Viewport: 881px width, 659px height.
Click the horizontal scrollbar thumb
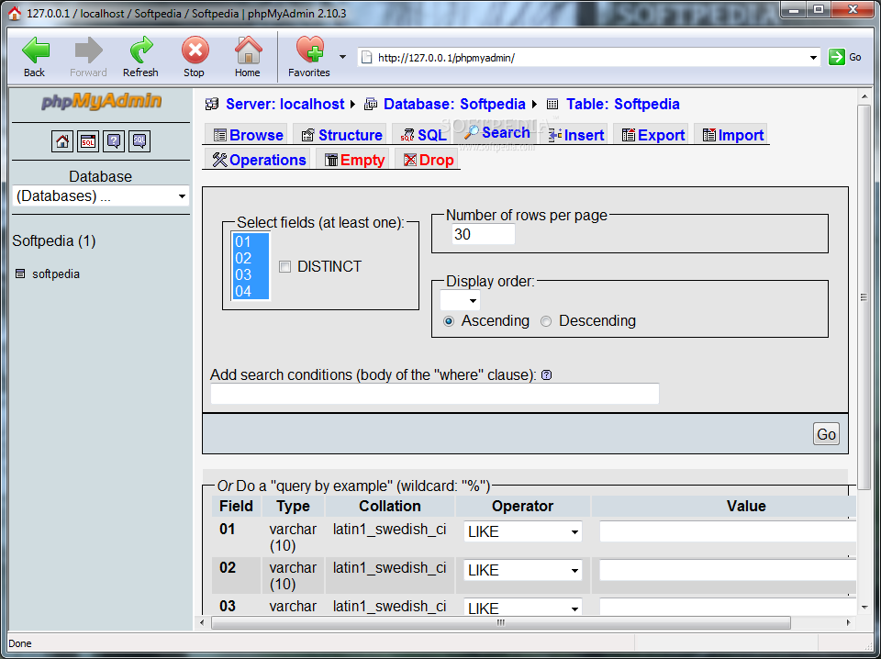point(501,622)
